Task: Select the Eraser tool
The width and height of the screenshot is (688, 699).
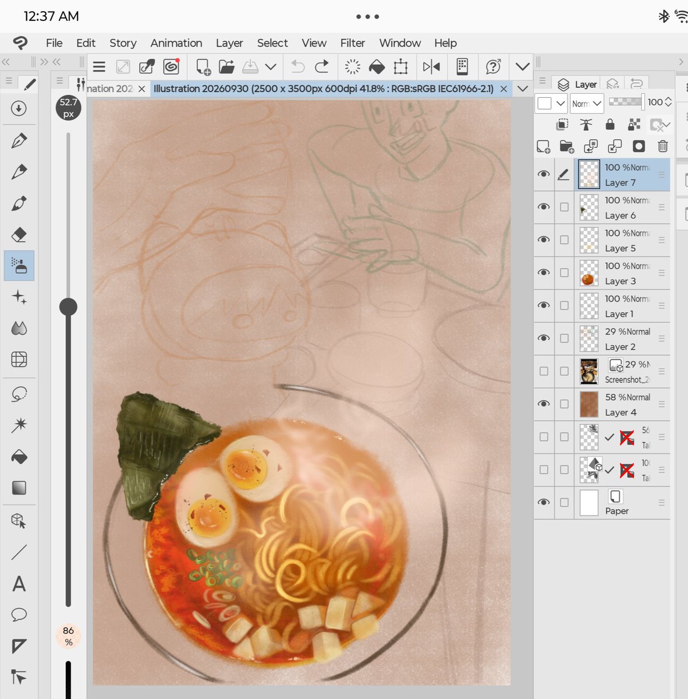Action: [19, 235]
